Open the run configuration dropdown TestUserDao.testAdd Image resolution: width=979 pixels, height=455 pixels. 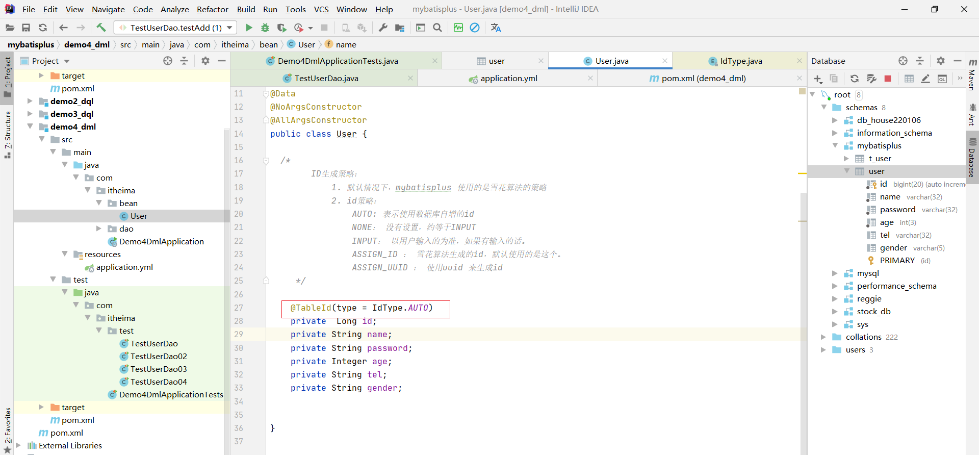[175, 28]
